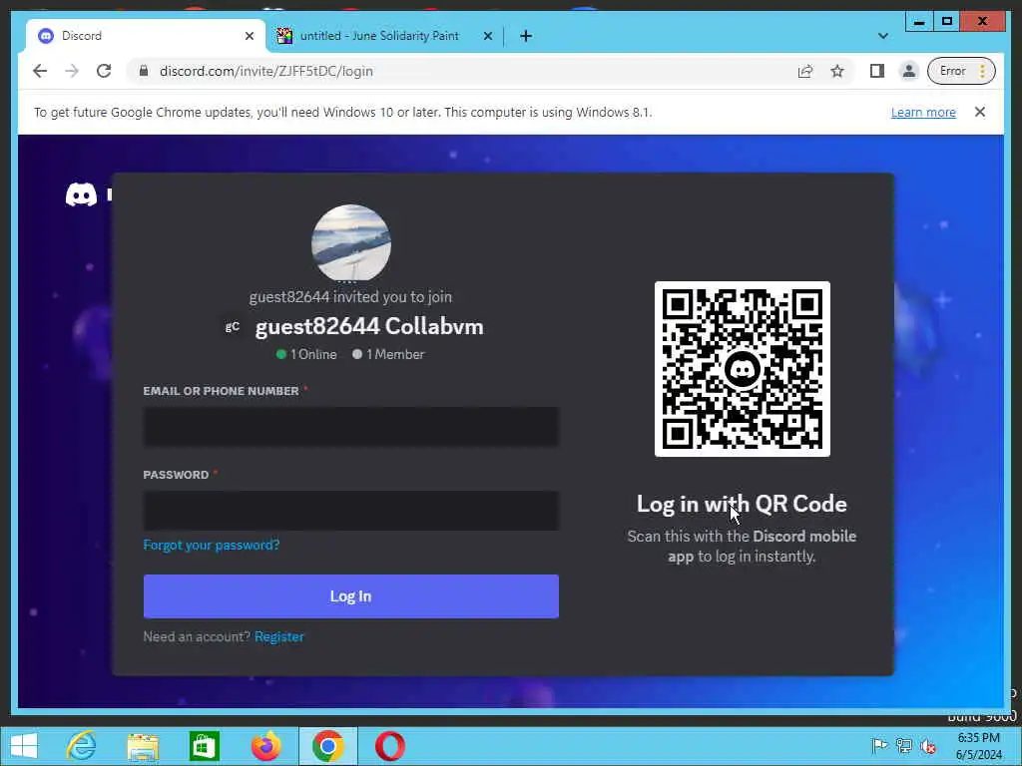Open a new browser tab
This screenshot has width=1022, height=766.
[x=526, y=36]
